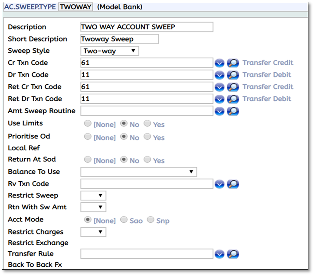Open the magnifier lookup for Cr Txn Code
The image size is (314, 275).
pyautogui.click(x=233, y=63)
